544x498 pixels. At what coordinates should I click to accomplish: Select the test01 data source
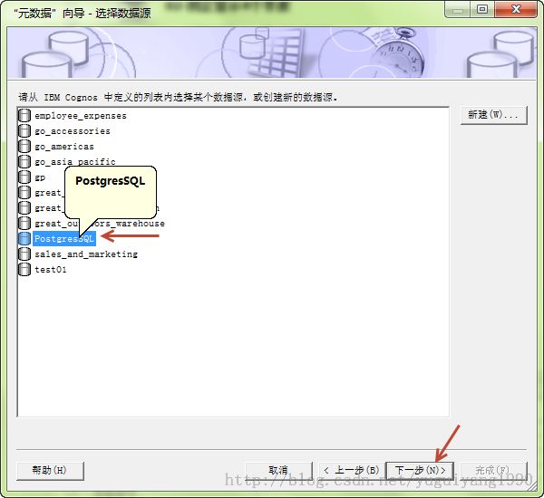pos(50,270)
